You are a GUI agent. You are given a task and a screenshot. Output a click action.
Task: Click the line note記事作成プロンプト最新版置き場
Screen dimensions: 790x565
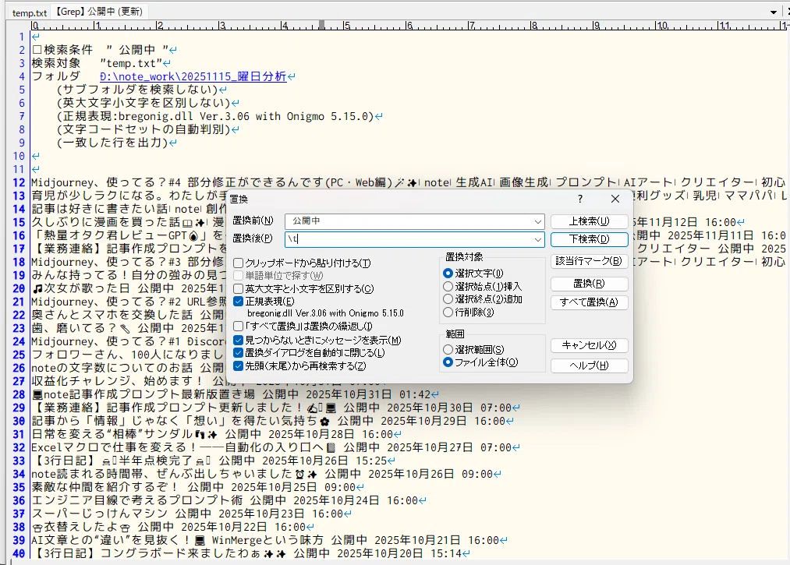click(x=235, y=394)
